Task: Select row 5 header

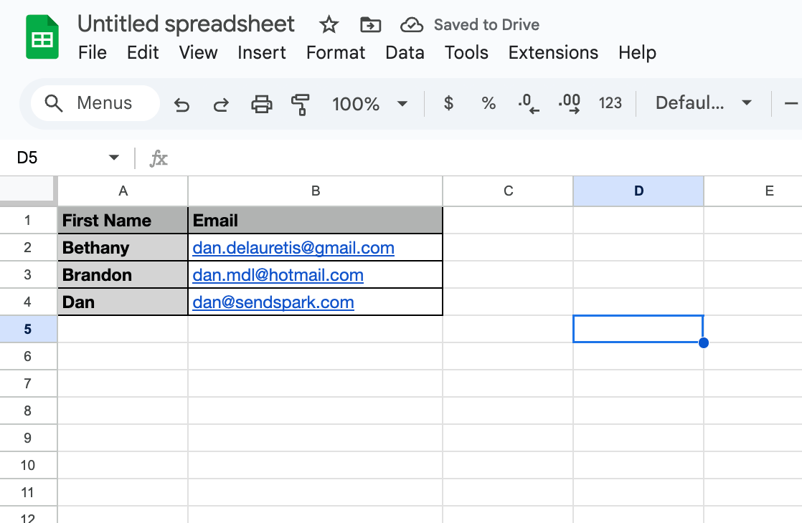Action: [28, 329]
